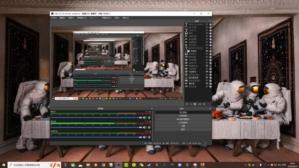Select the bongoProg source name
This screenshot has width=299, height=168.
coord(193,66)
